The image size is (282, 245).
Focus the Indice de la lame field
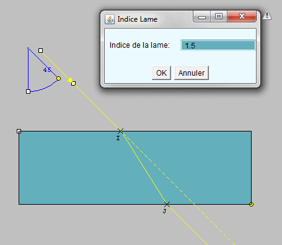click(218, 45)
